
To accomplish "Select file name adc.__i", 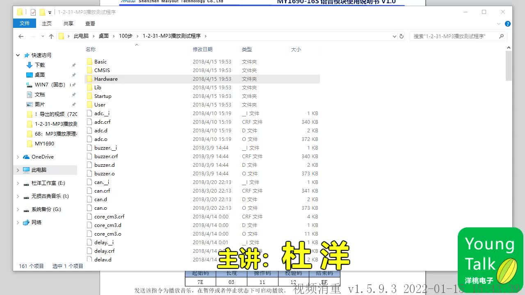I will tap(102, 113).
